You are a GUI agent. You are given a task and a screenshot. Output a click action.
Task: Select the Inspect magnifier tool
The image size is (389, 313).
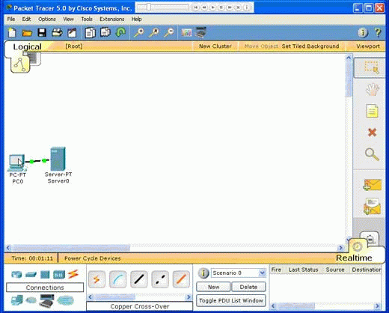tap(372, 154)
